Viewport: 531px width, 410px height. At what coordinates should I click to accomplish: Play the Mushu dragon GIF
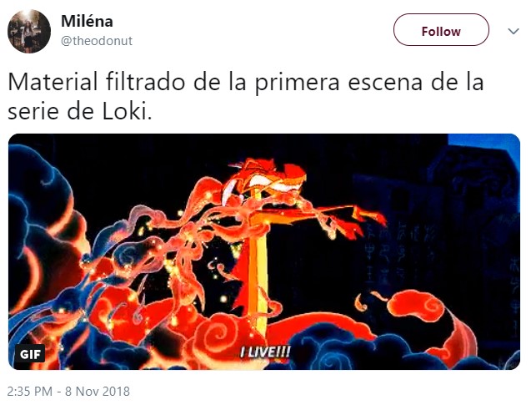click(x=264, y=251)
